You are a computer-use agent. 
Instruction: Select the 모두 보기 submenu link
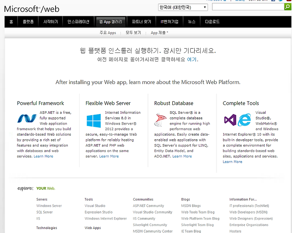point(133,33)
